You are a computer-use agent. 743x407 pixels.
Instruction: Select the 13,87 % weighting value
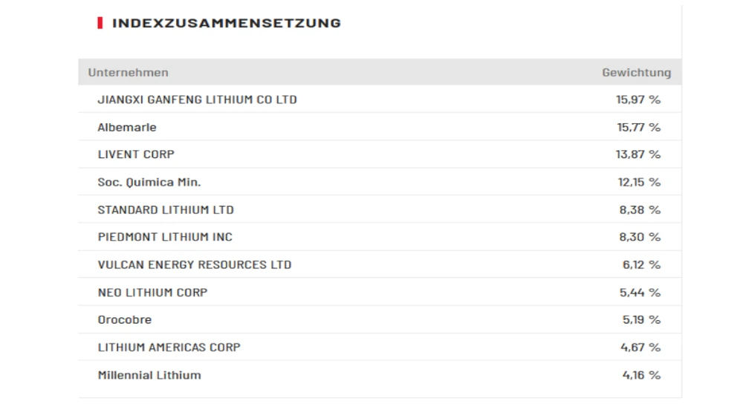pyautogui.click(x=637, y=154)
